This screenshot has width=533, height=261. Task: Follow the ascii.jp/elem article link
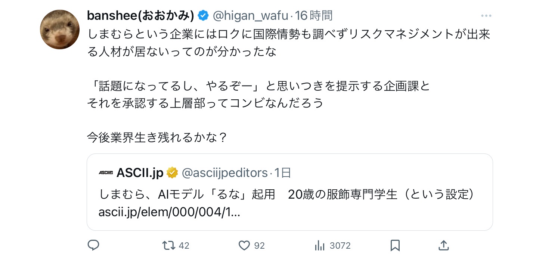tap(169, 212)
